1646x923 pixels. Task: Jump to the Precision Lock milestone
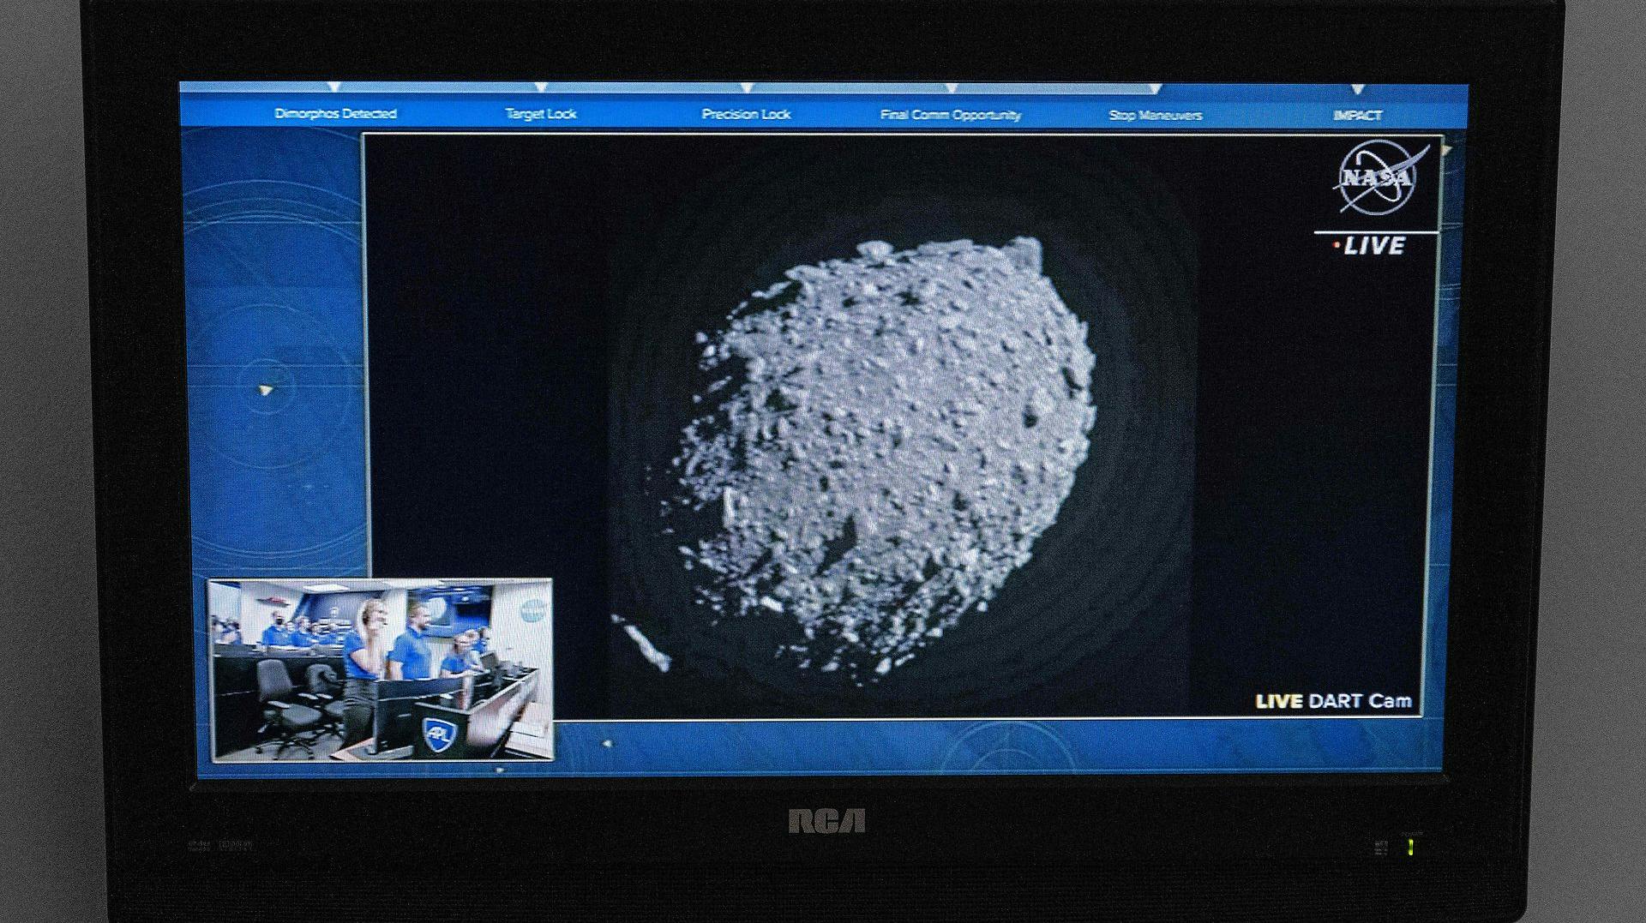[x=745, y=115]
